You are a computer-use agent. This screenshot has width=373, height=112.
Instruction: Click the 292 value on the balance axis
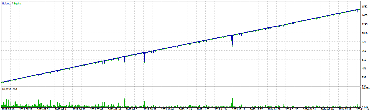pyautogui.click(x=364, y=77)
